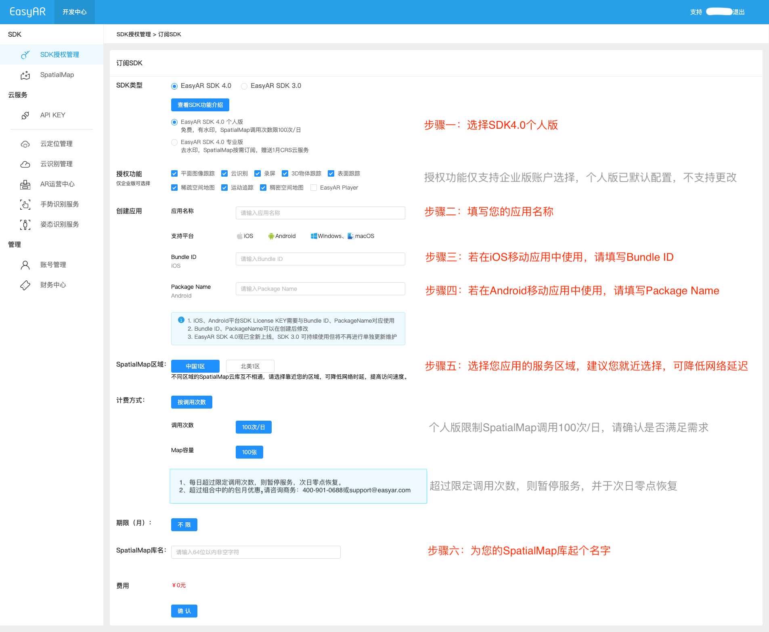Toggle 录屏 checkbox

point(258,173)
